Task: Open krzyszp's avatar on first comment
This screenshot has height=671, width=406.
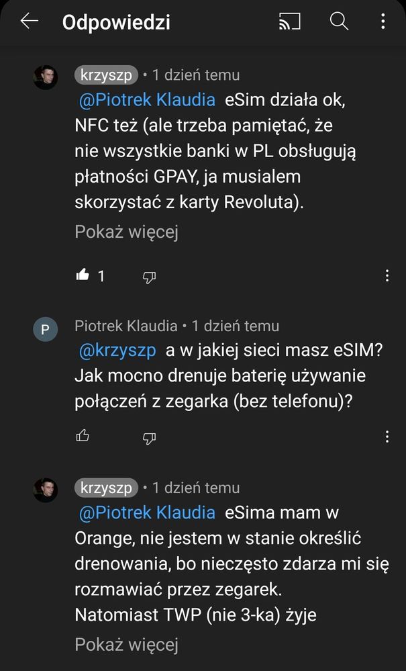Action: [x=46, y=77]
